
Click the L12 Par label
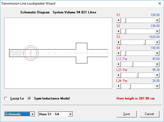(x=122, y=59)
